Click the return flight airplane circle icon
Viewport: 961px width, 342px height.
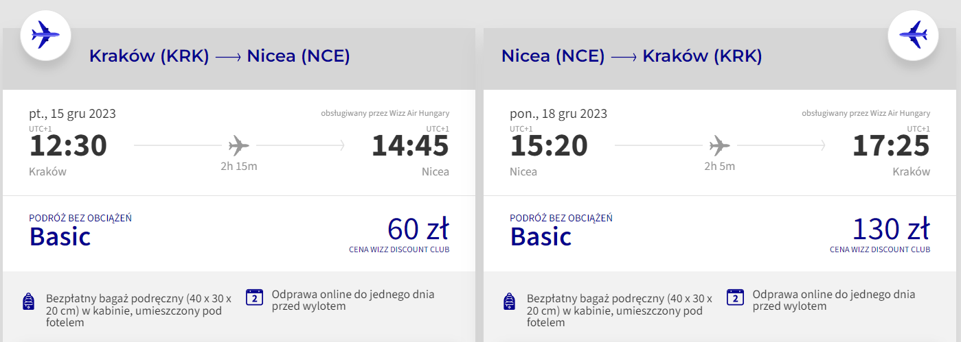point(914,34)
